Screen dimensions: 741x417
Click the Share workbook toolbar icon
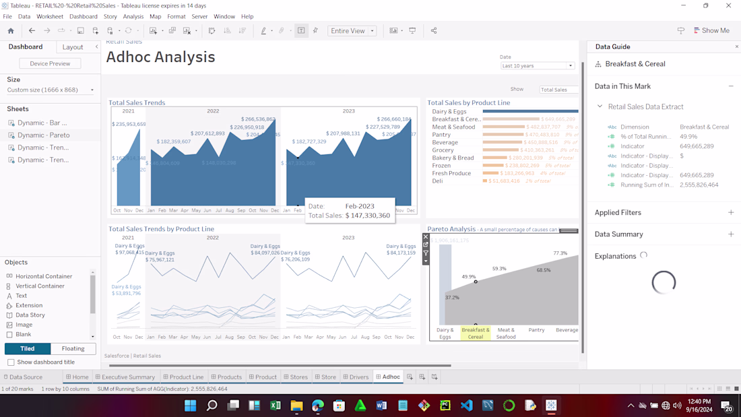[434, 31]
